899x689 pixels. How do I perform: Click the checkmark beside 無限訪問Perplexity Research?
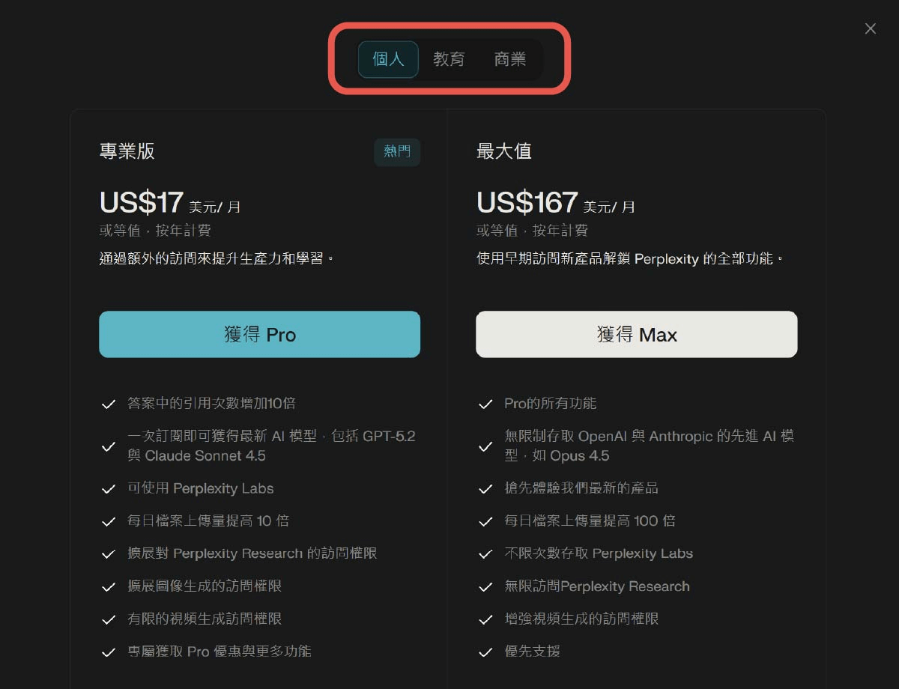485,586
